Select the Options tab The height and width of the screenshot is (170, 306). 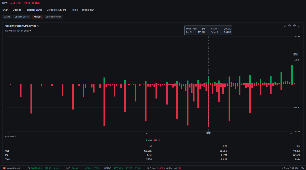pos(17,10)
